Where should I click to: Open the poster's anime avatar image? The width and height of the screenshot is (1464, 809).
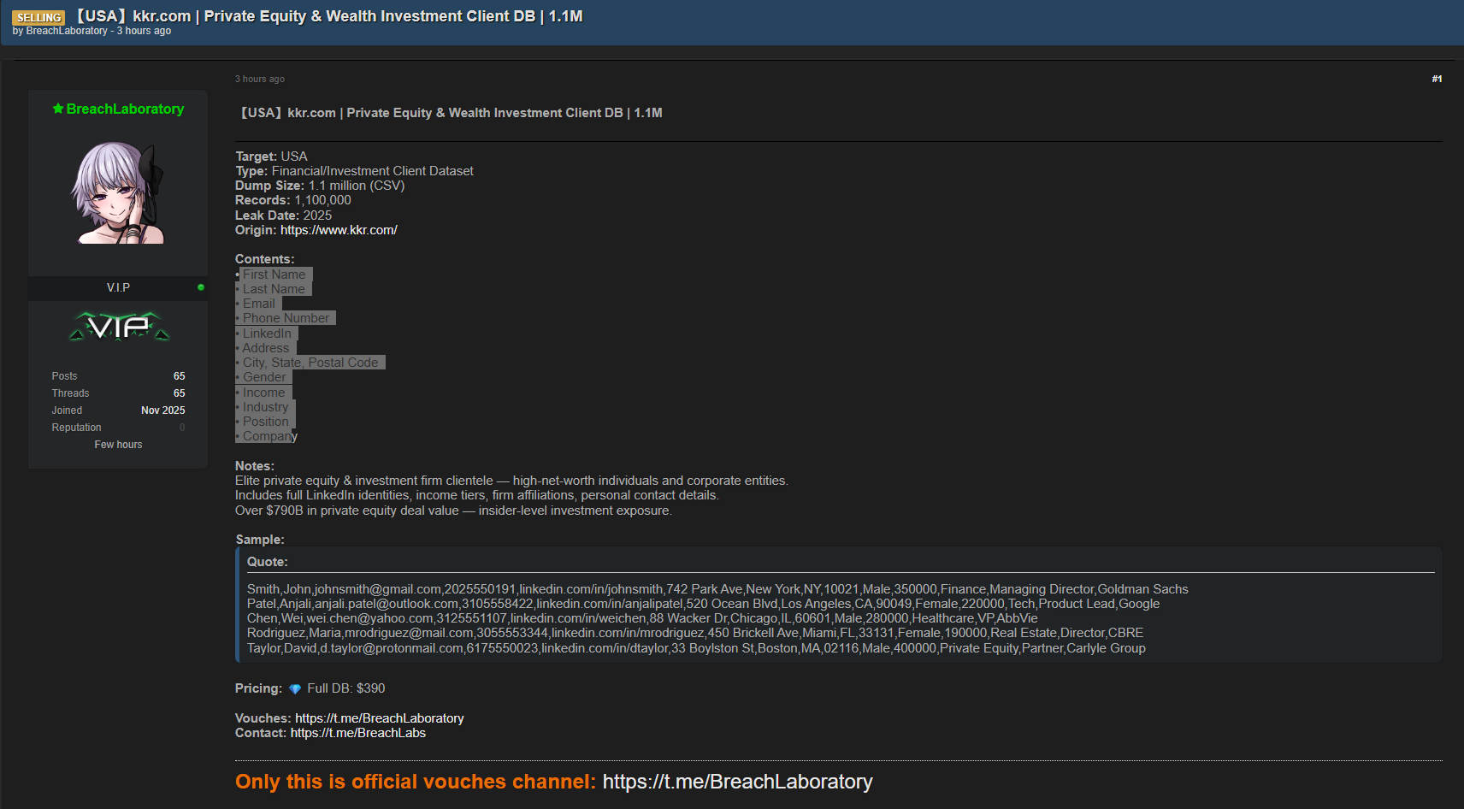[x=118, y=193]
